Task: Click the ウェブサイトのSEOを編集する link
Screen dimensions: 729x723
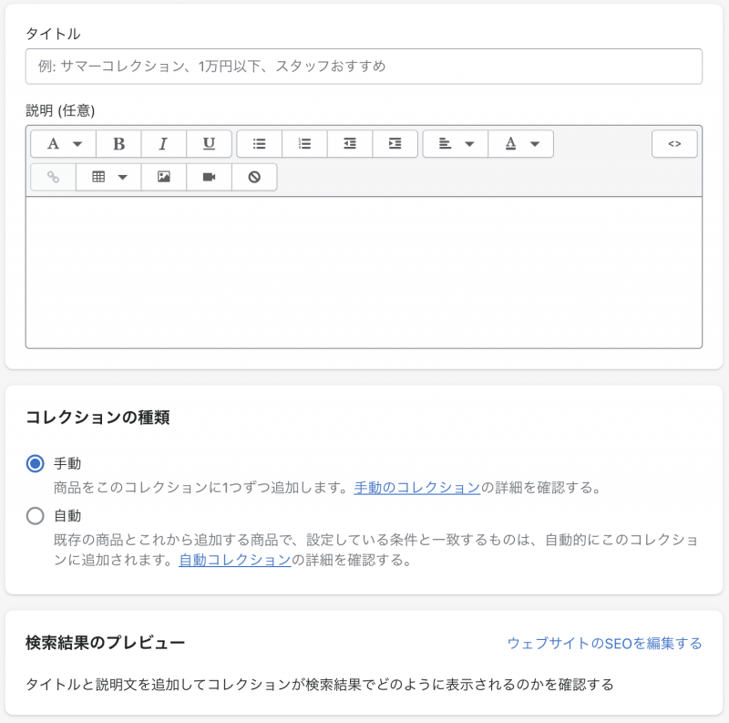Action: tap(604, 644)
